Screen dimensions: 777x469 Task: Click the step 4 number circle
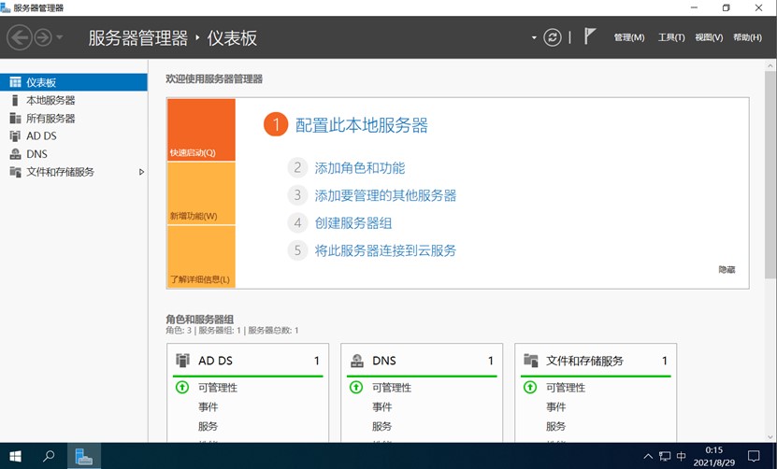(297, 223)
